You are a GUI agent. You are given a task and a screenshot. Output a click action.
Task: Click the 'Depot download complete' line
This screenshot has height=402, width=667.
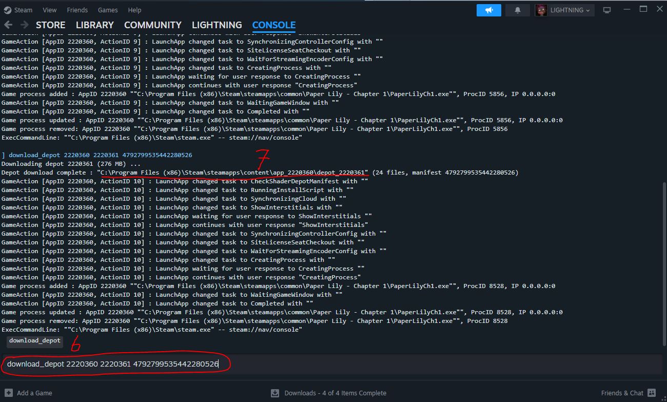tap(260, 173)
